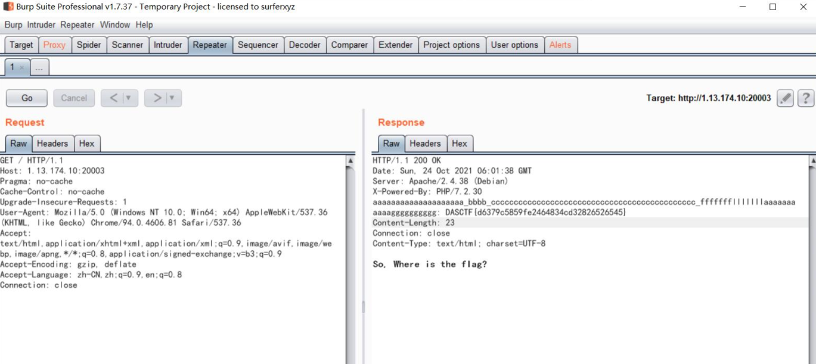This screenshot has height=364, width=816.
Task: Edit target with pencil icon
Action: coord(785,98)
